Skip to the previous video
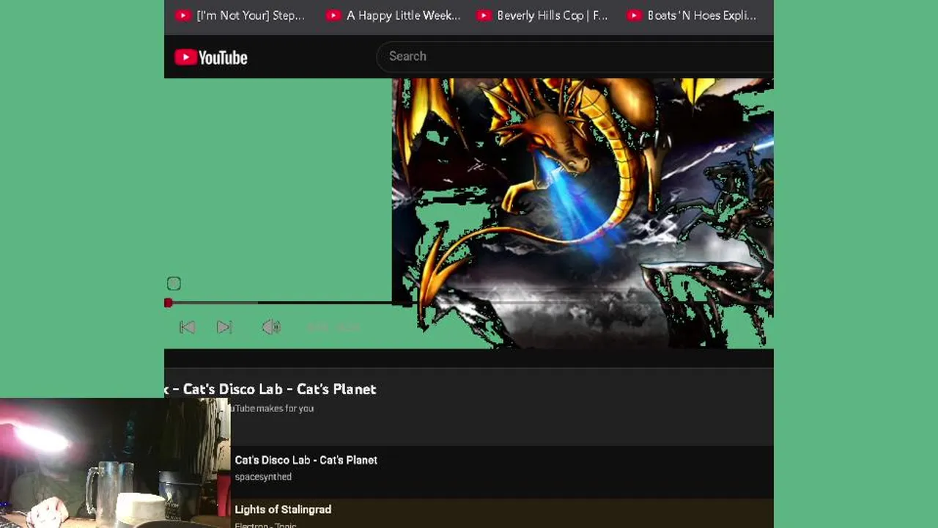This screenshot has width=938, height=528. (187, 327)
